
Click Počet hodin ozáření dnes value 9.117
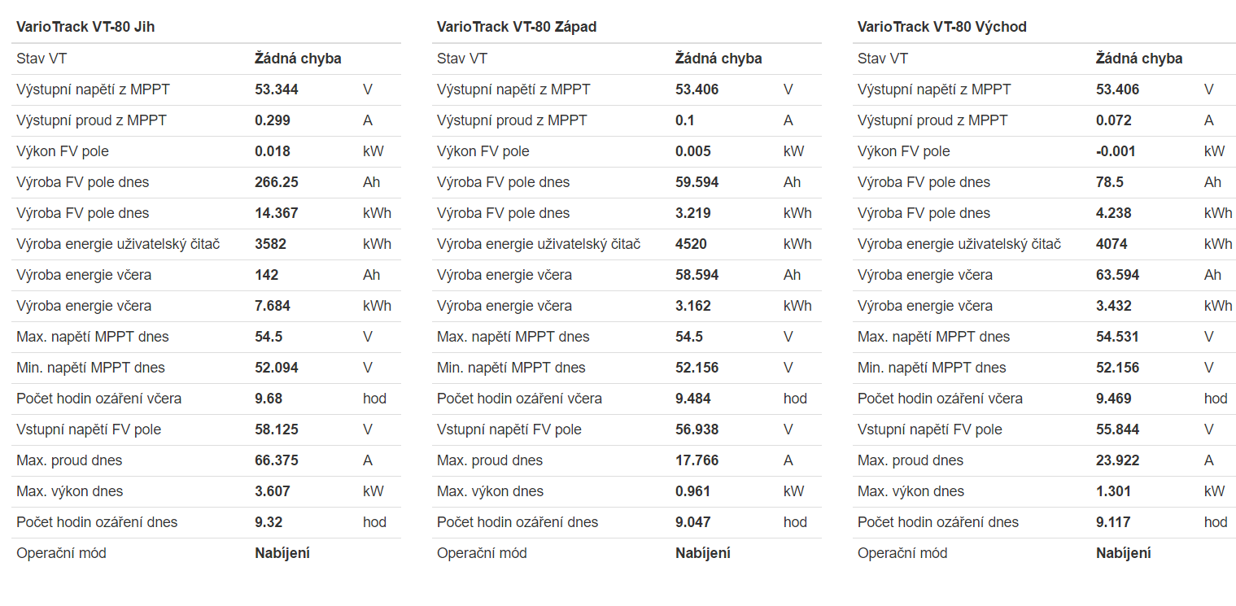(x=1114, y=522)
